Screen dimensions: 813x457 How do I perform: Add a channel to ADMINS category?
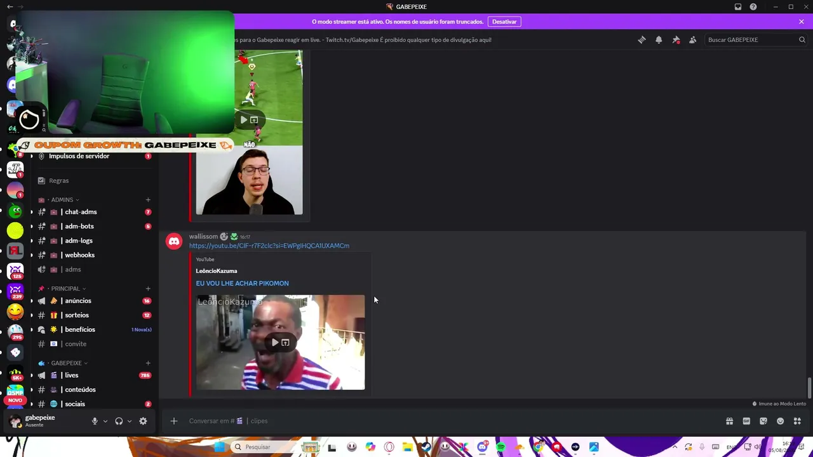[148, 200]
